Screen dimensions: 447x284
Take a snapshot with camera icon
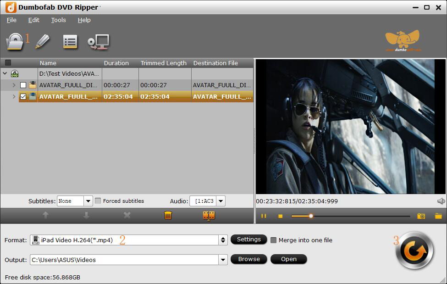421,216
